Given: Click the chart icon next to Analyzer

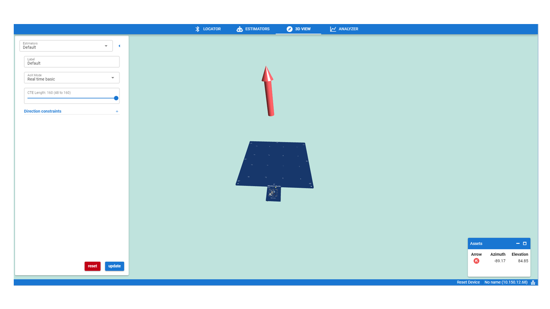Looking at the screenshot, I should [x=333, y=29].
